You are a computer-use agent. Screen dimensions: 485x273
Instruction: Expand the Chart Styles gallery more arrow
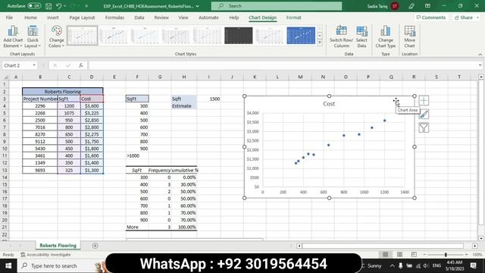[320, 42]
